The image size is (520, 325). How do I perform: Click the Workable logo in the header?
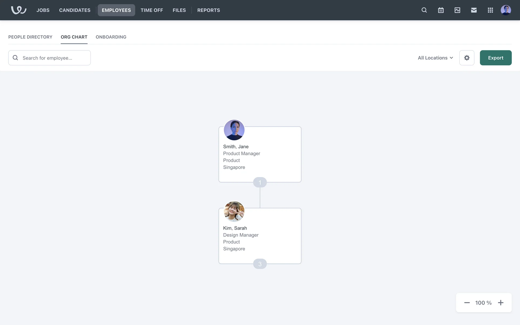[18, 10]
